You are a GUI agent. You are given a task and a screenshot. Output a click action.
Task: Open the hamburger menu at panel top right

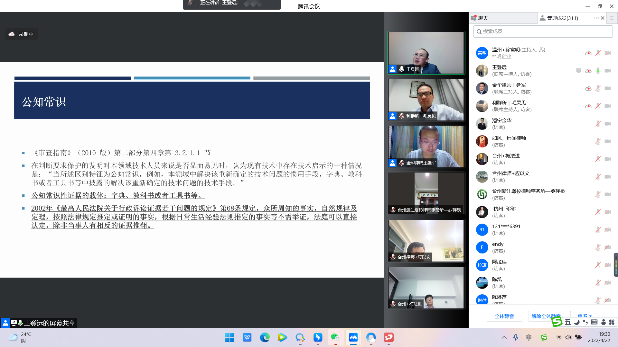612,18
